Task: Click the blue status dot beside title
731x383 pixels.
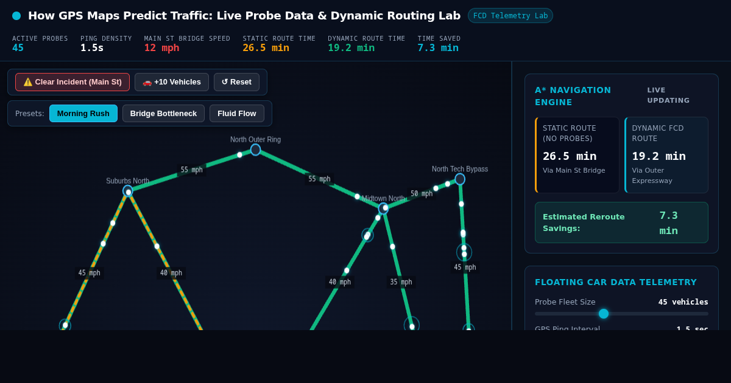Action: (16, 16)
